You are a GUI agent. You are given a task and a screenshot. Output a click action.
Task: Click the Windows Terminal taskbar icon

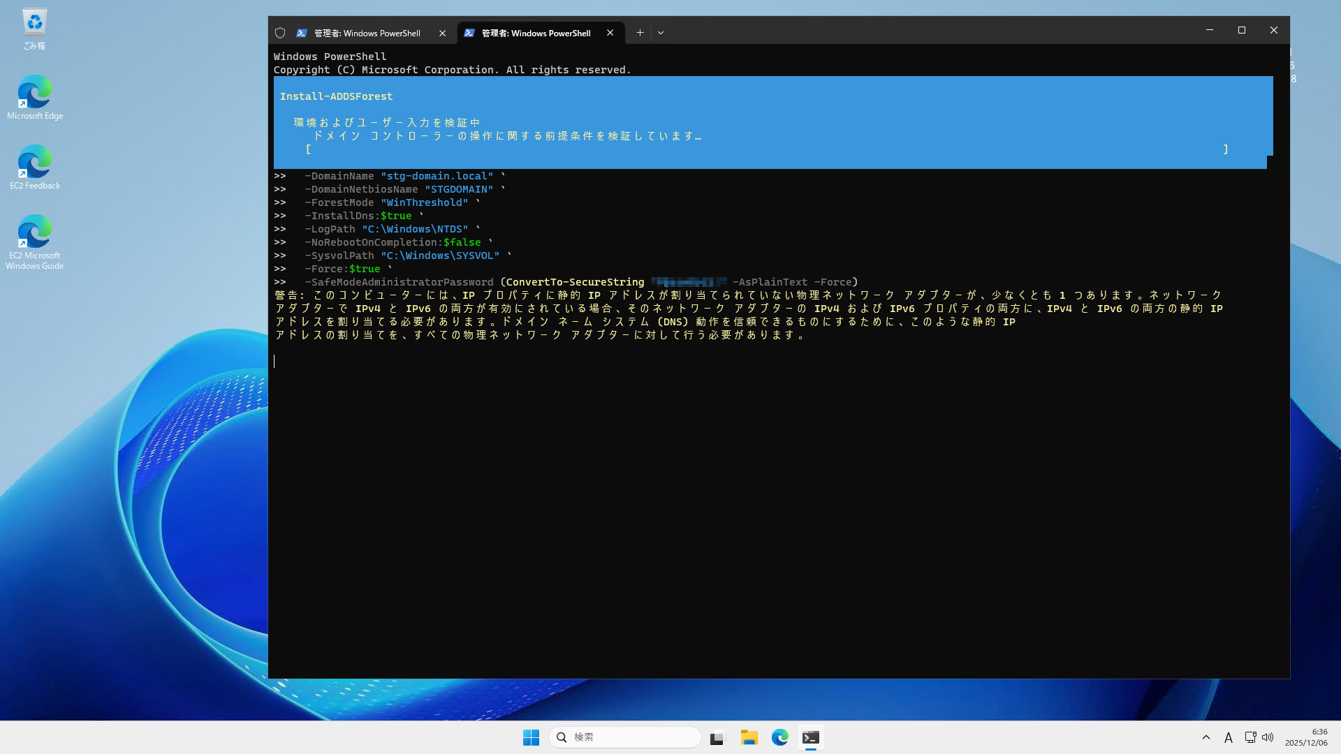click(810, 737)
